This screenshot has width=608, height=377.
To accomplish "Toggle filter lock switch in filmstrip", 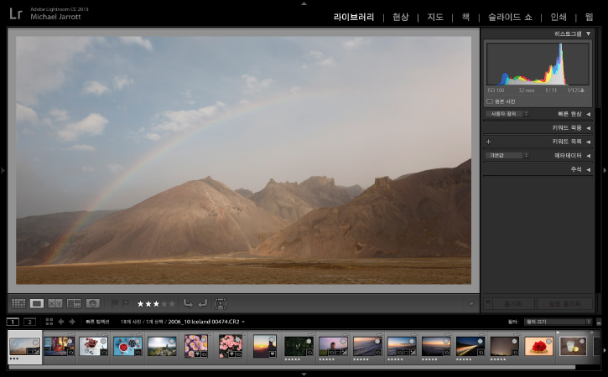I will click(x=599, y=322).
